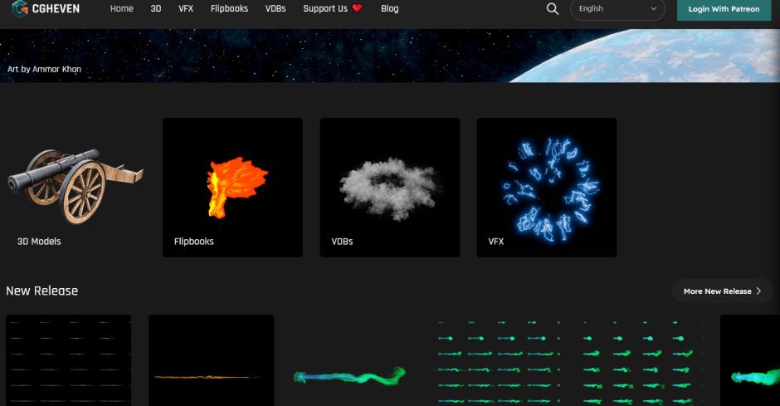The height and width of the screenshot is (406, 780).
Task: Open the search magnifier icon
Action: point(552,9)
